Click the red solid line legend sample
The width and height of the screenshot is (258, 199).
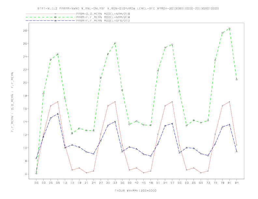pyautogui.click(x=50, y=14)
